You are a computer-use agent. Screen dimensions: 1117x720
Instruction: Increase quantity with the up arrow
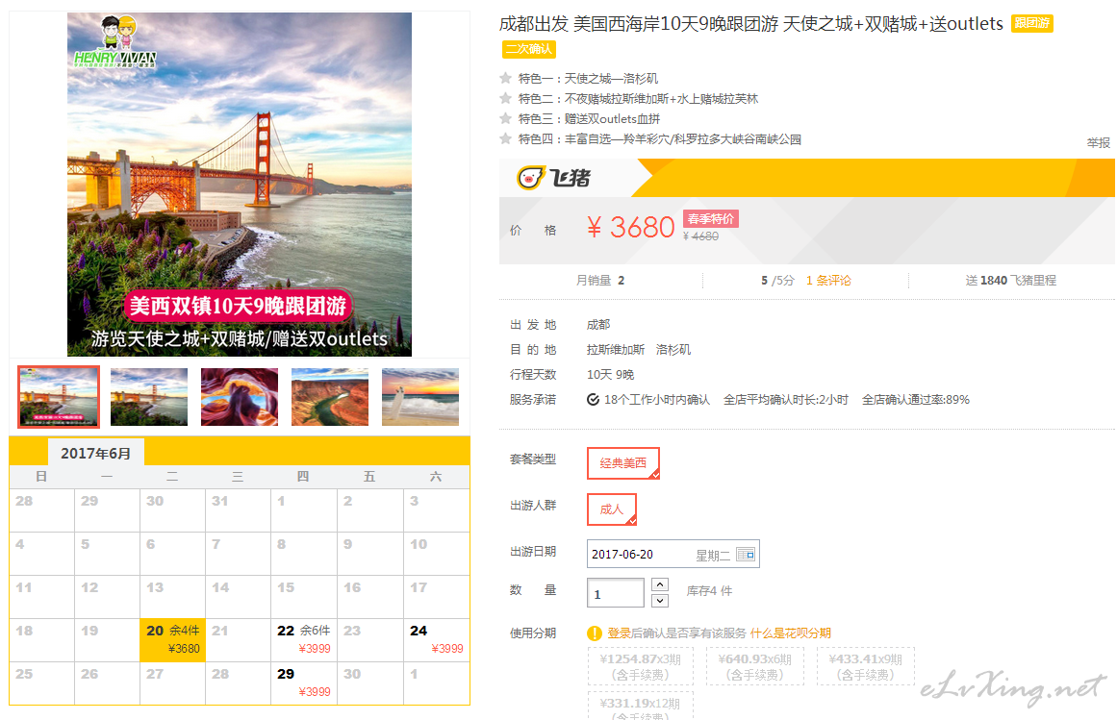tap(660, 584)
